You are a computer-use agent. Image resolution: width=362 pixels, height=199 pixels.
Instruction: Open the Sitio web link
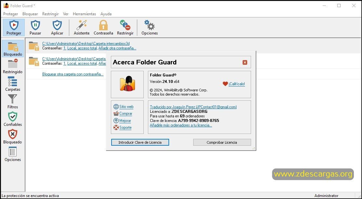[x=126, y=107]
